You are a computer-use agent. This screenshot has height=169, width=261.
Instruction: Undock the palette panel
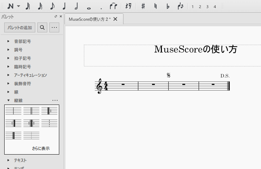pyautogui.click(x=56, y=16)
